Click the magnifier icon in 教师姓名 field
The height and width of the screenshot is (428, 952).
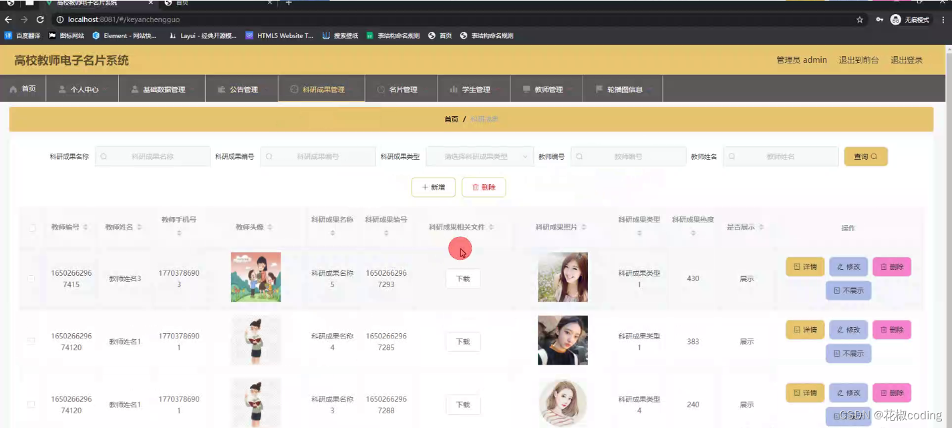click(733, 156)
